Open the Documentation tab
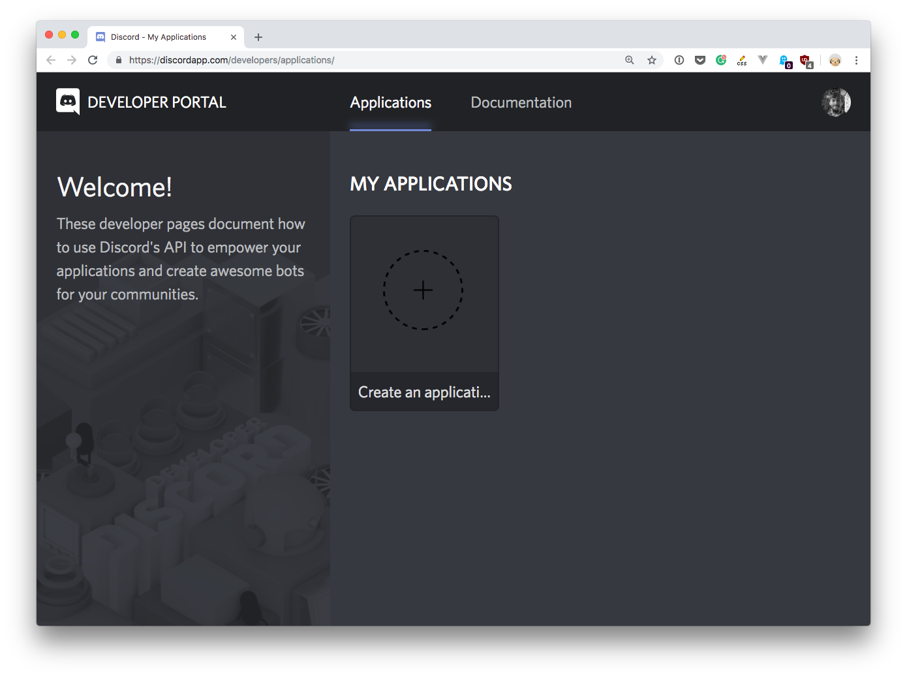This screenshot has width=907, height=678. point(521,102)
